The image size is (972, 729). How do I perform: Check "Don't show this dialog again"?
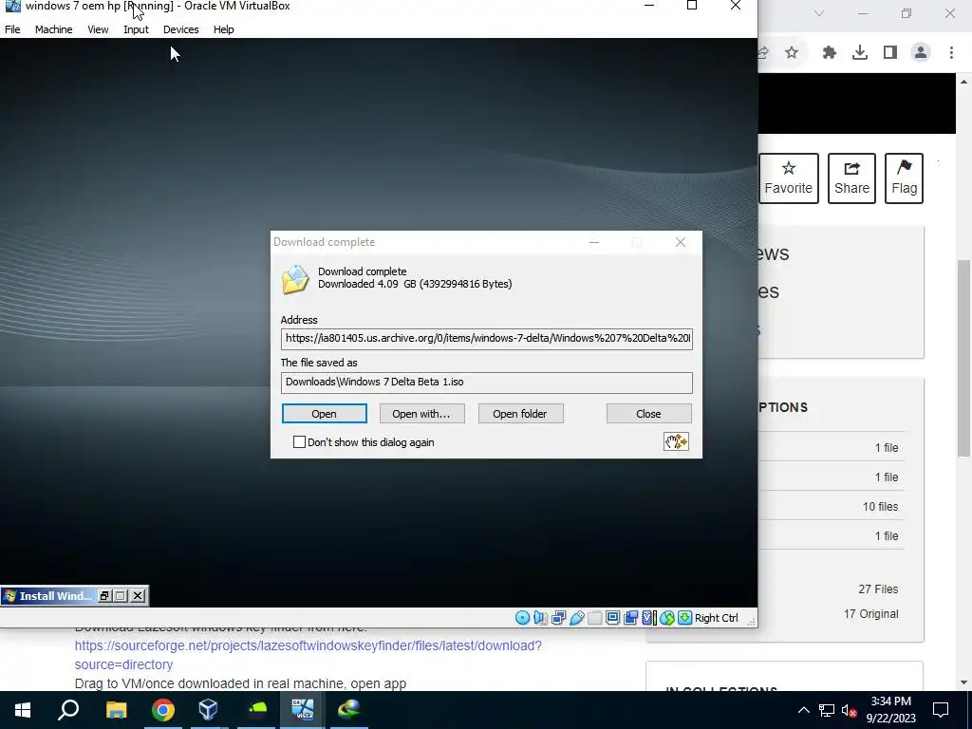coord(299,442)
